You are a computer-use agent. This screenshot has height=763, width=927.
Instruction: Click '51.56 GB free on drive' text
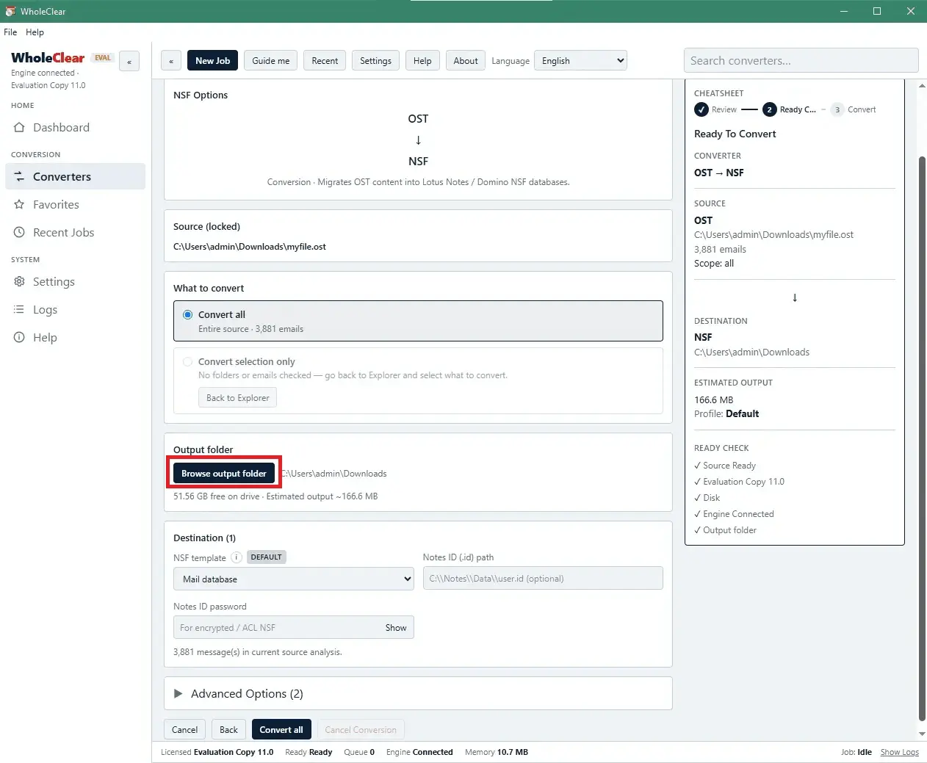pos(217,496)
